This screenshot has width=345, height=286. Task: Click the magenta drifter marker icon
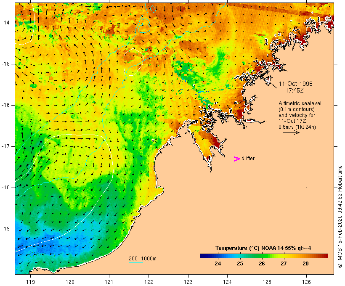click(x=237, y=159)
